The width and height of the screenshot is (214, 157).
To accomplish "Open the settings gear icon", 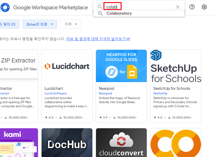I will (x=204, y=7).
